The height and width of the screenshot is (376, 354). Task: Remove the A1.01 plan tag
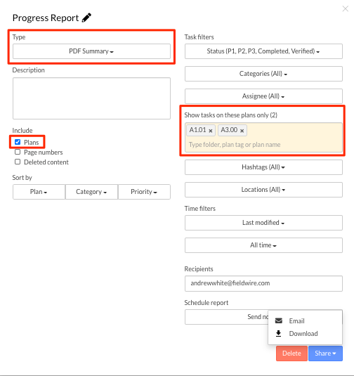click(211, 131)
